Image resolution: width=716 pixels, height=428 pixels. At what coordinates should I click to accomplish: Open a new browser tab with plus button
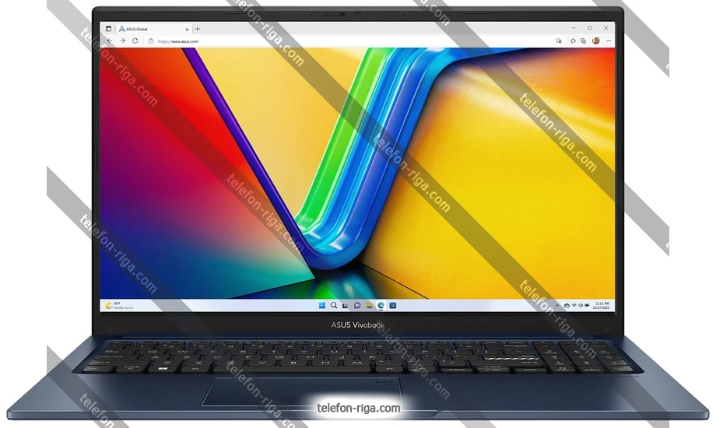198,28
